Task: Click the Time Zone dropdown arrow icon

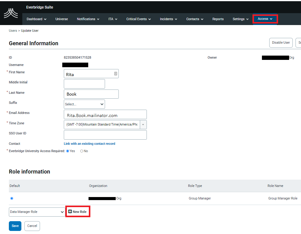Action: [x=143, y=125]
